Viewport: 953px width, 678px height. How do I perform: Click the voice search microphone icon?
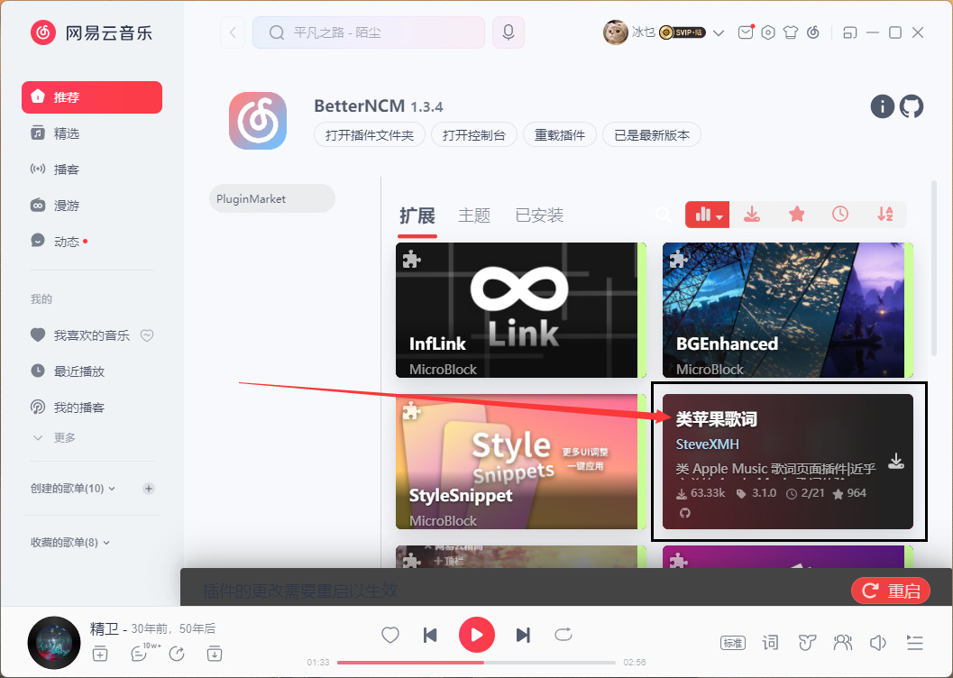coord(509,32)
